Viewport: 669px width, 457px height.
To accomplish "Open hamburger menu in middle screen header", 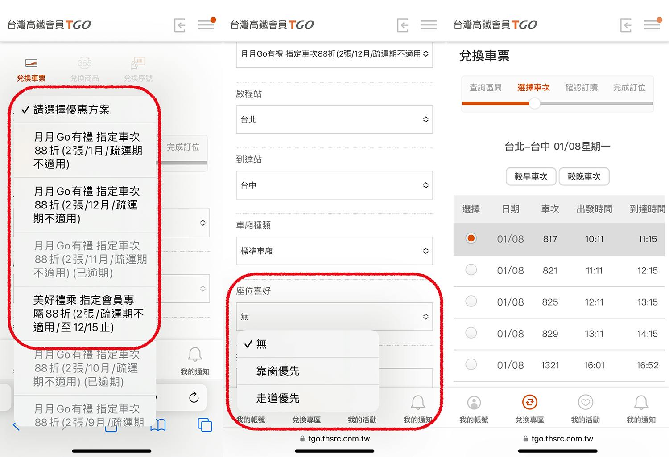I will click(429, 24).
